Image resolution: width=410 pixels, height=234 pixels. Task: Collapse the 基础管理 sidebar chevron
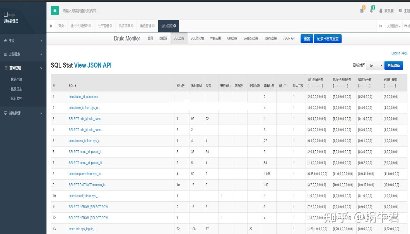tap(41, 68)
